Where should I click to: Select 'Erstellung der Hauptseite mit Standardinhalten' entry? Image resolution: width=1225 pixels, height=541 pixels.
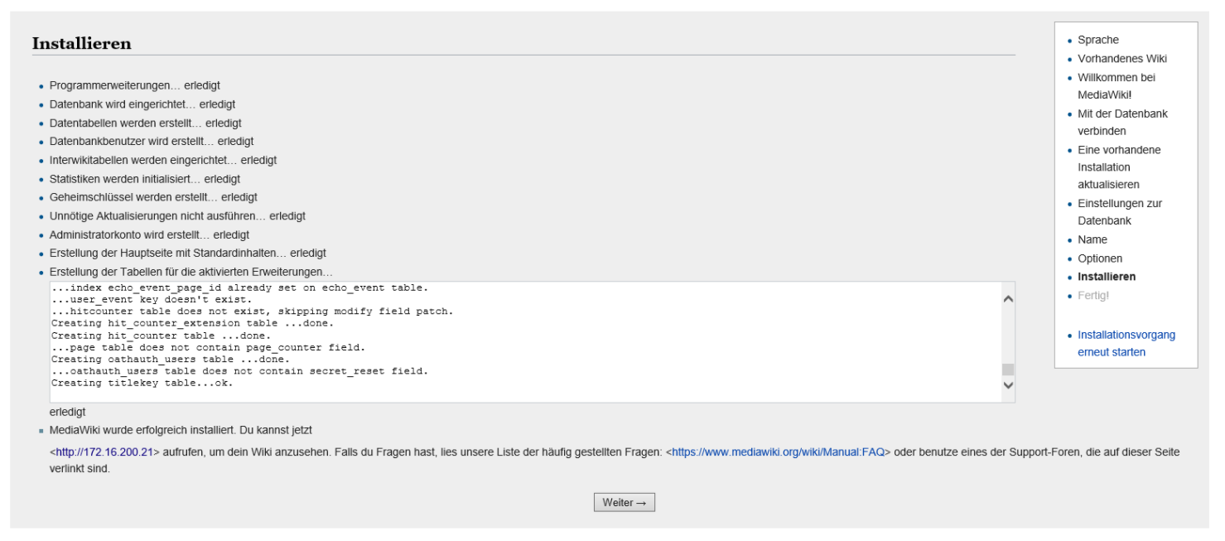pyautogui.click(x=188, y=254)
